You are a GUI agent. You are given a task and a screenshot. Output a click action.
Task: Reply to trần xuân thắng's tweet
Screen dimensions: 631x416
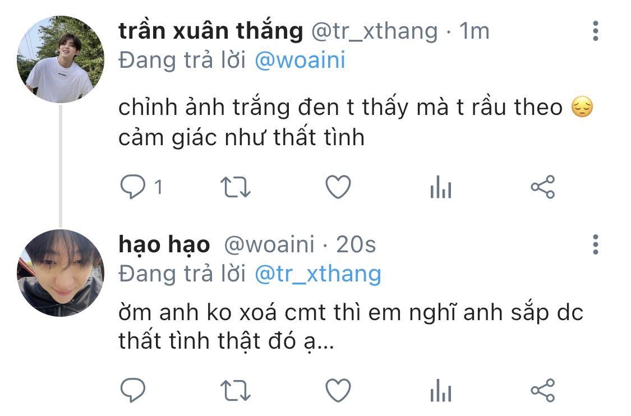click(133, 187)
